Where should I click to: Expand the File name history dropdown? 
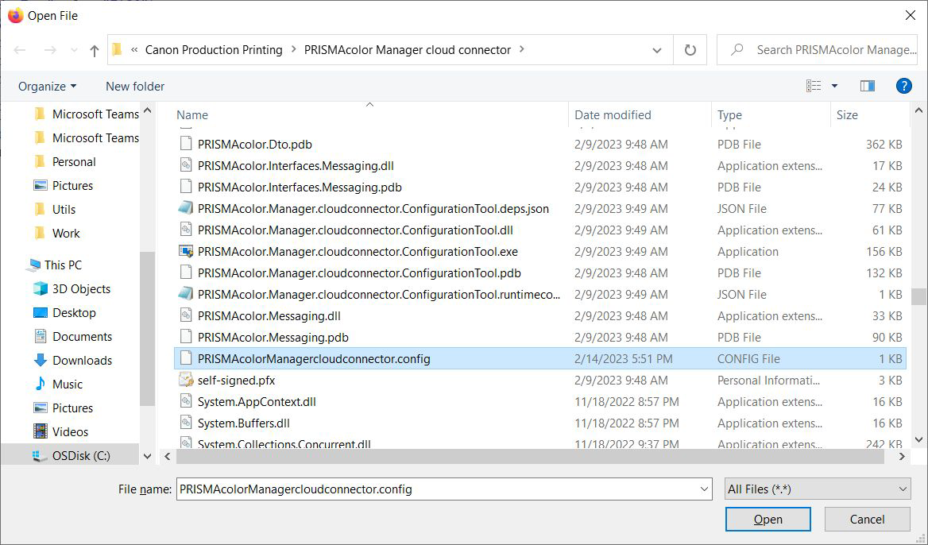(x=704, y=489)
